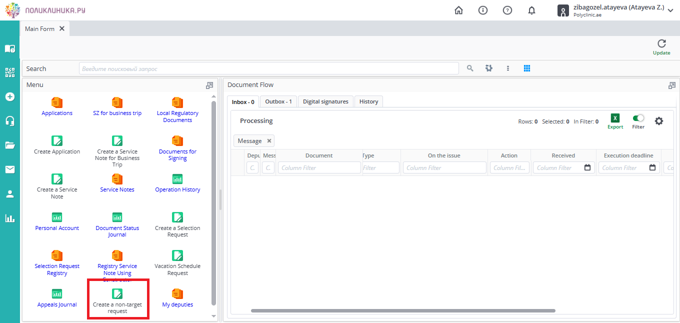The image size is (680, 323).
Task: Open the Digital signatures tab
Action: (x=325, y=101)
